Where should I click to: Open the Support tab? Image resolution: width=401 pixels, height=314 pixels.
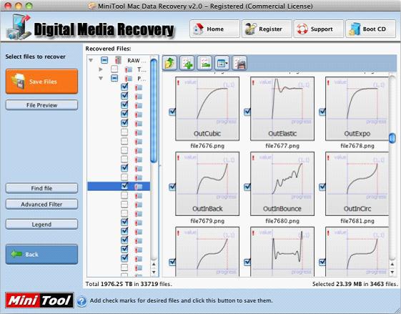(319, 29)
